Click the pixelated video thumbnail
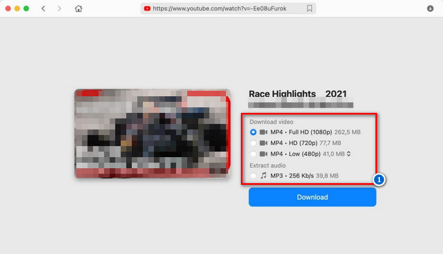 point(152,133)
